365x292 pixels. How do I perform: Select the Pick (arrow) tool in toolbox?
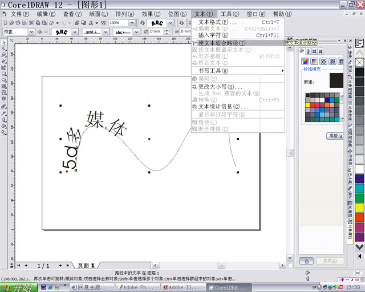[x=4, y=42]
